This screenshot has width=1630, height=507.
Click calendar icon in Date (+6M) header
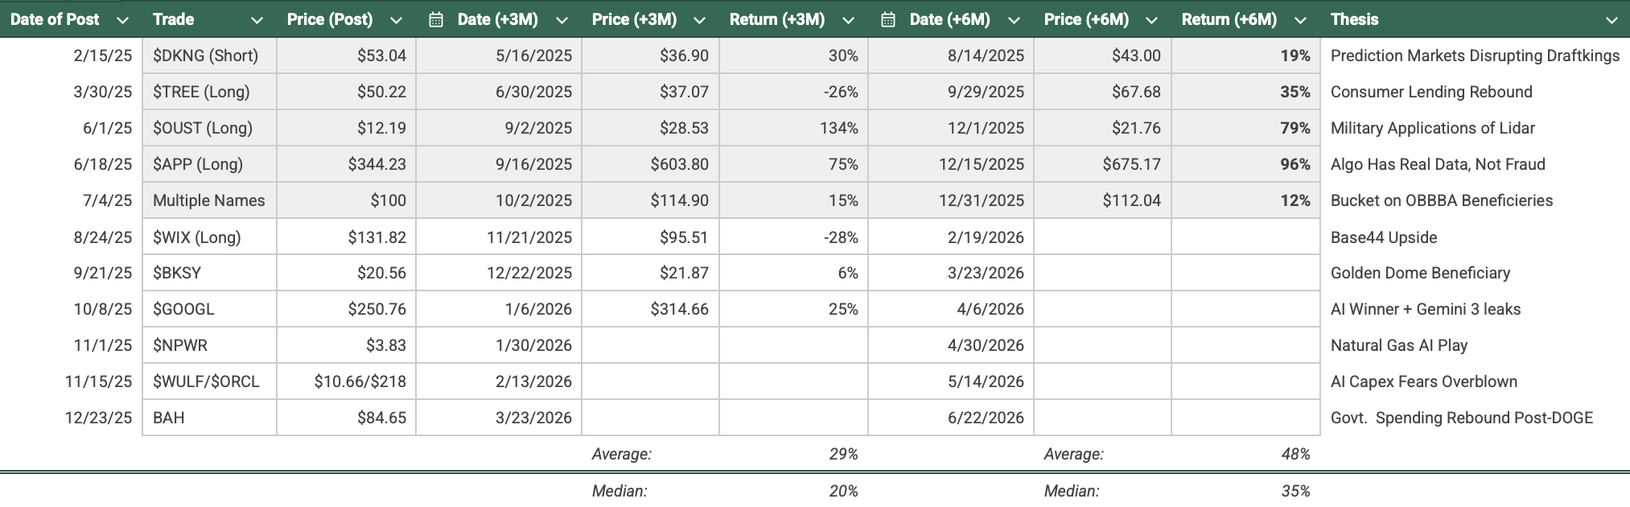[888, 19]
